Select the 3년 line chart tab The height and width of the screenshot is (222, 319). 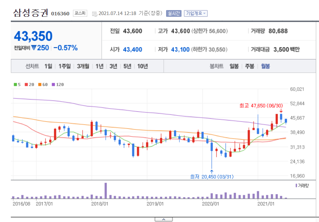click(x=113, y=66)
